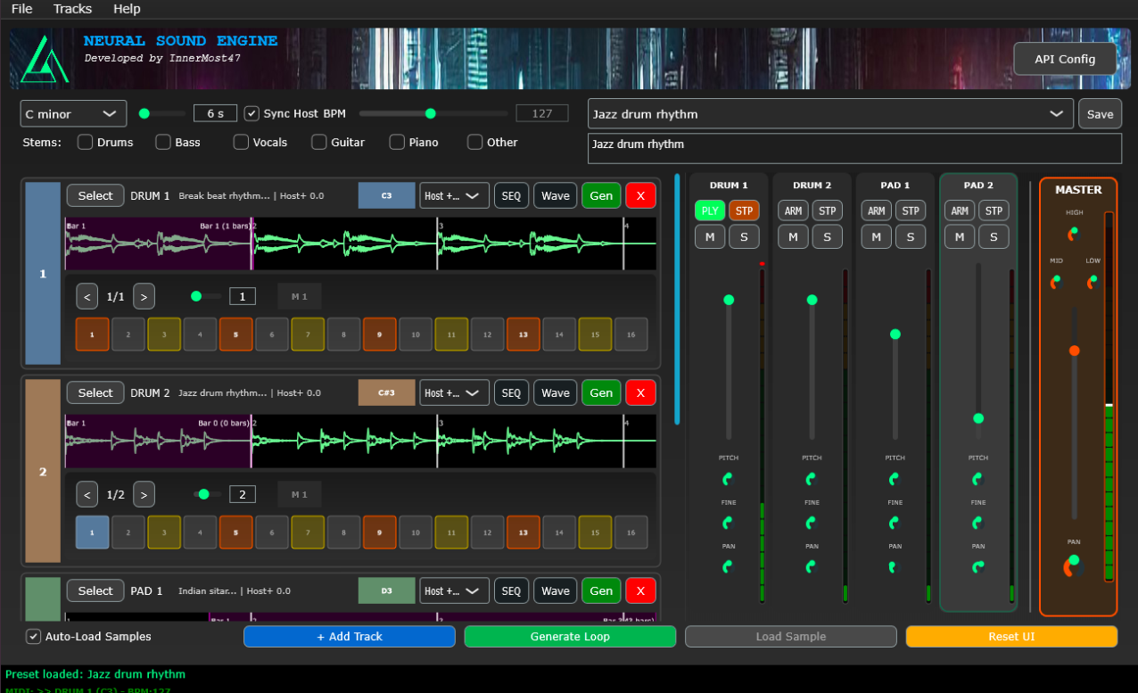
Task: Open Wave view for PAD 1
Action: [x=555, y=590]
